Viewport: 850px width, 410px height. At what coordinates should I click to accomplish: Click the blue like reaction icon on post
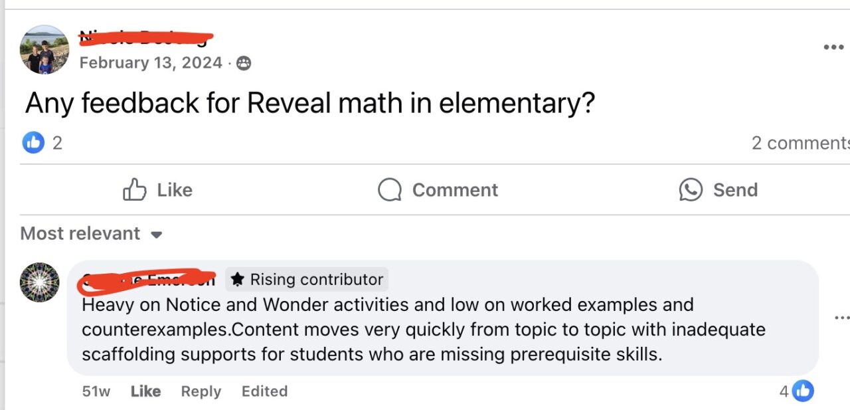(33, 142)
